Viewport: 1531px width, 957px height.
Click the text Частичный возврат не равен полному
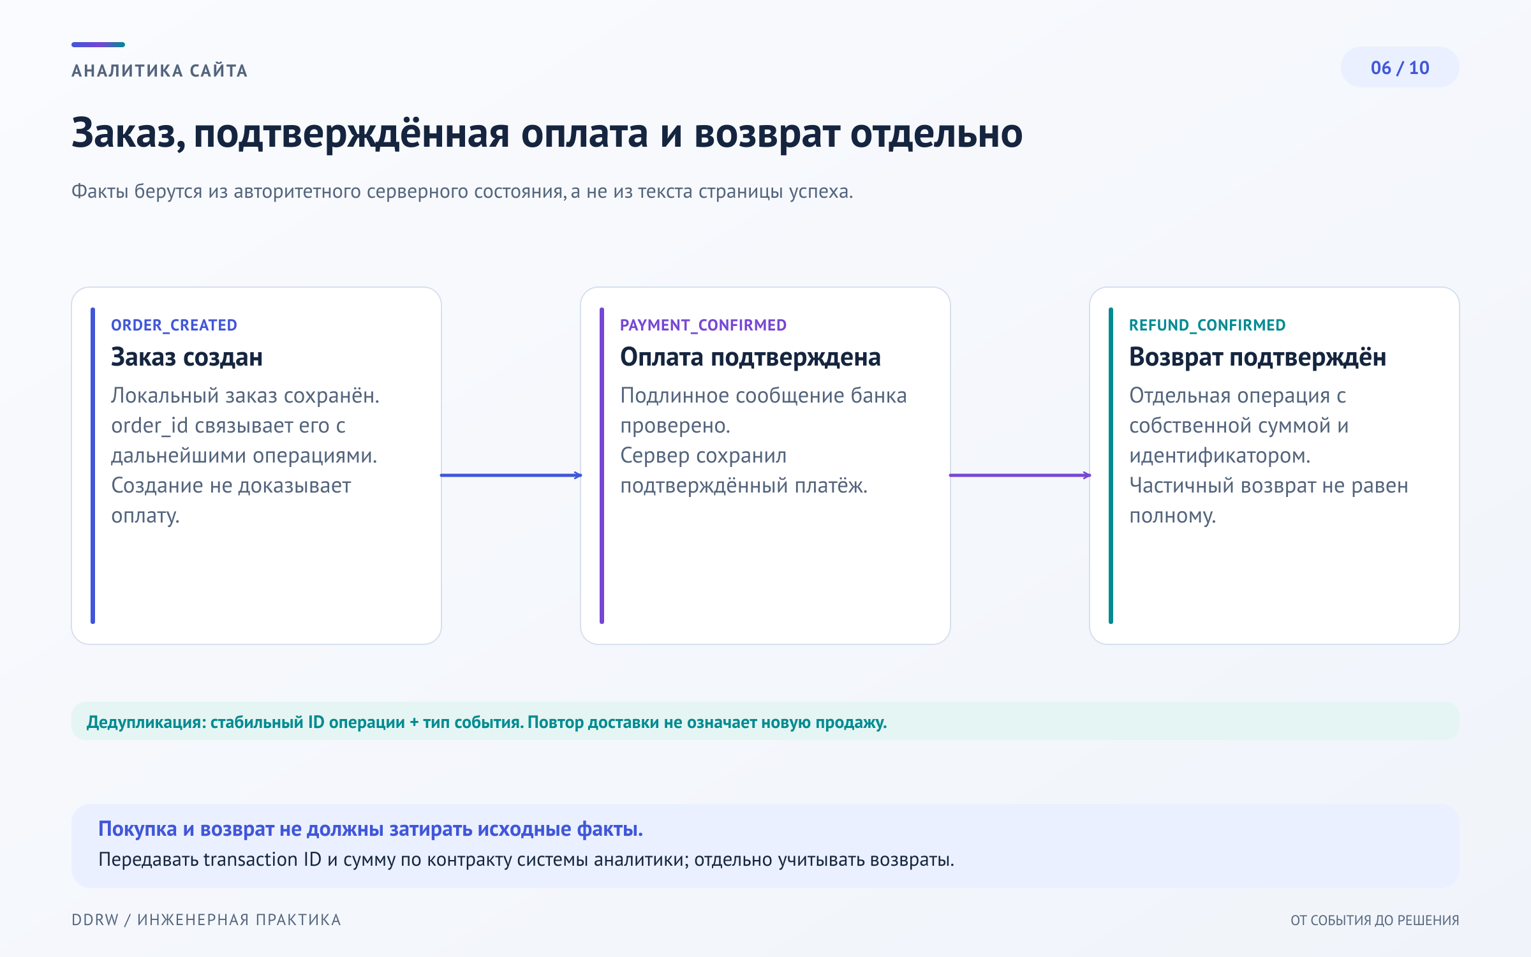click(1268, 500)
